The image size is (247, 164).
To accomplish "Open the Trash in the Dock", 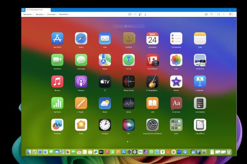I will tap(229, 152).
